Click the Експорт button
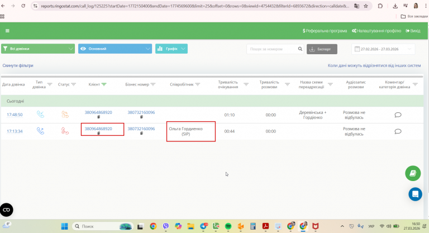 coord(322,49)
